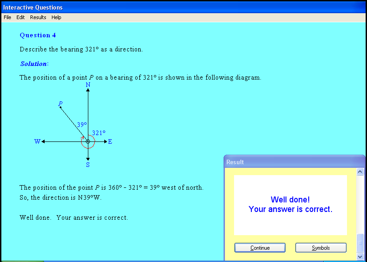The height and width of the screenshot is (262, 367).
Task: Click the red bearing arc at origin
Action: point(88,141)
